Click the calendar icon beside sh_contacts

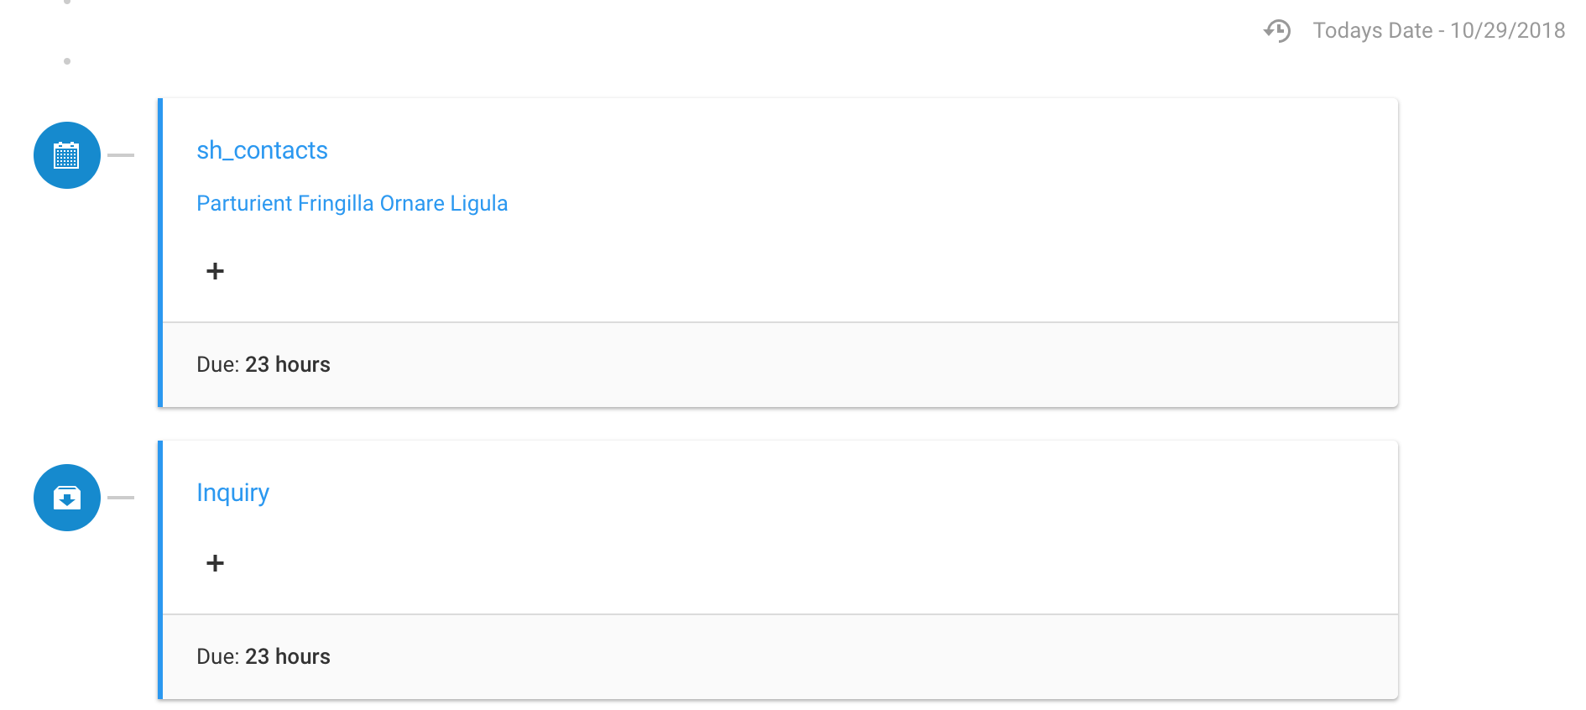[x=67, y=155]
